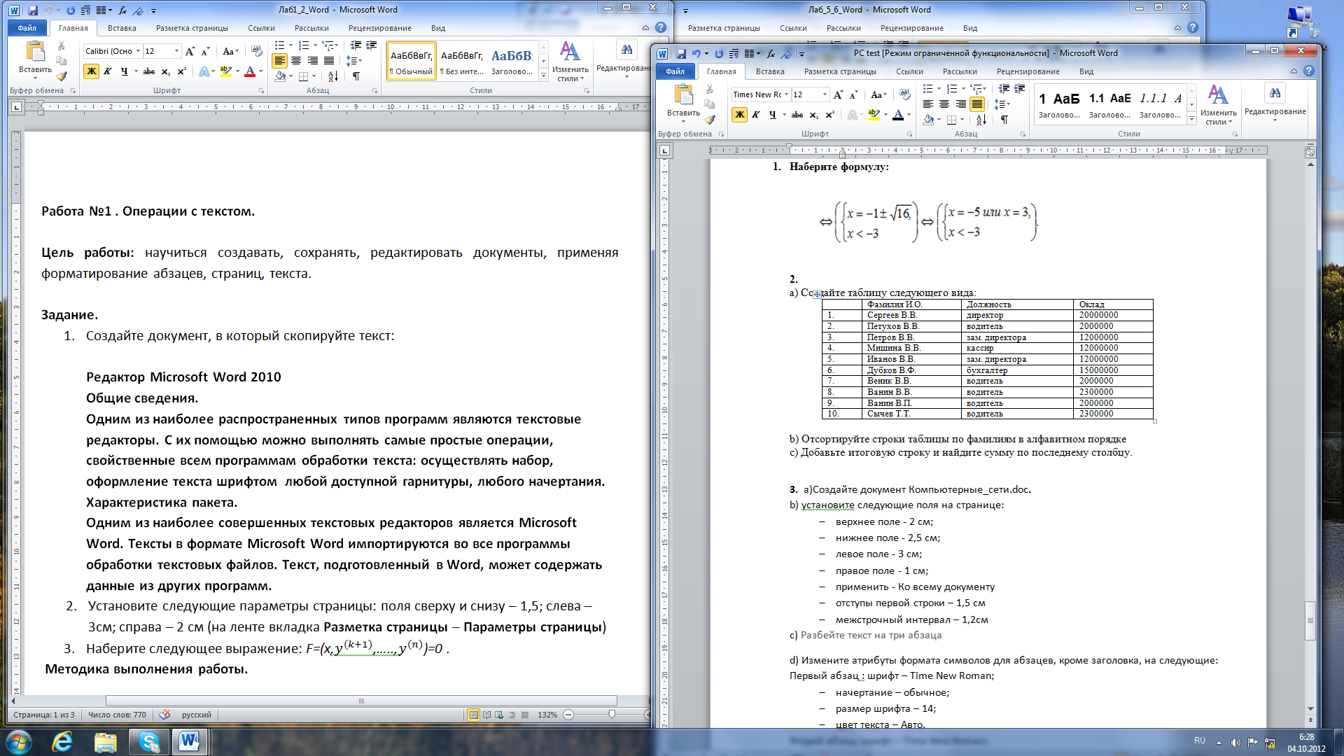Toggle justify alignment in PC test window

[978, 104]
